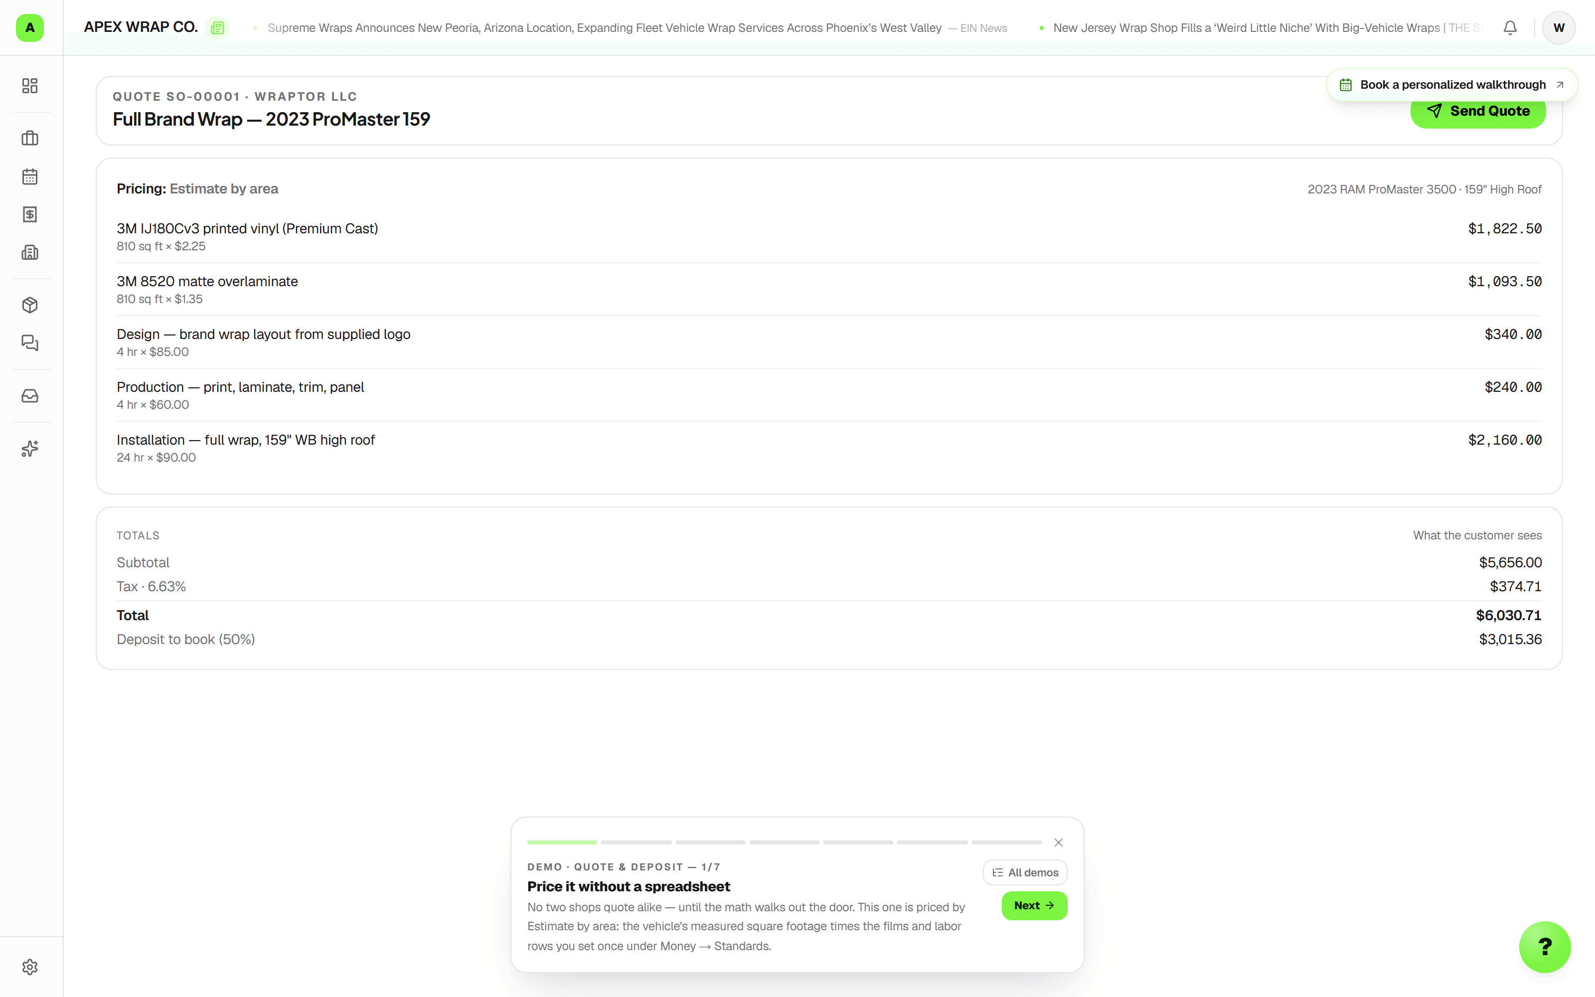Select the Production print, laminate line item
Screen dimensions: 1595x997
click(829, 394)
